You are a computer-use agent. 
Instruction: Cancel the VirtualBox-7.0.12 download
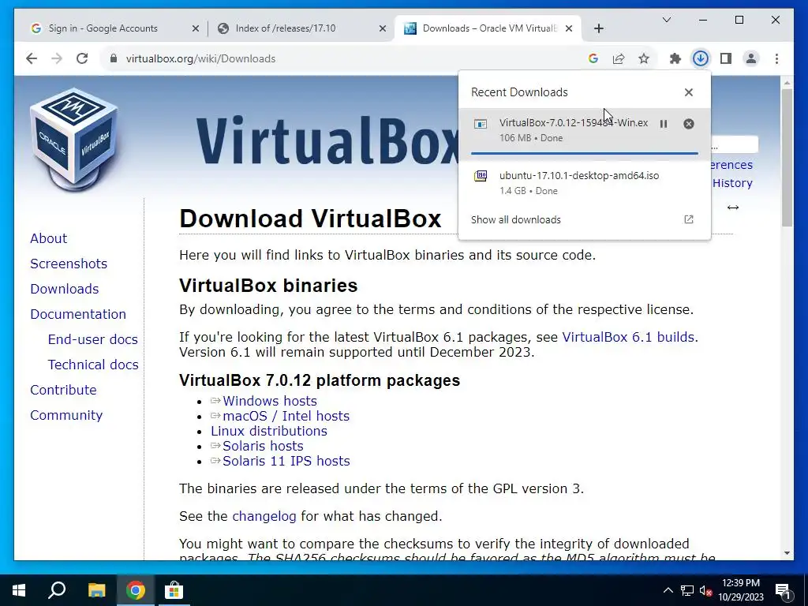[688, 124]
